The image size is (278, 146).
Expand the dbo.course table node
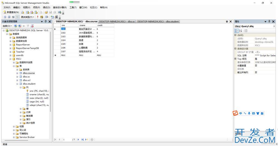[17, 73]
